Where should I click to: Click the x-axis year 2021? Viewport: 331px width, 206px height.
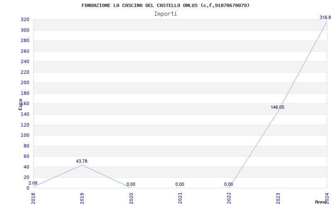[180, 199]
